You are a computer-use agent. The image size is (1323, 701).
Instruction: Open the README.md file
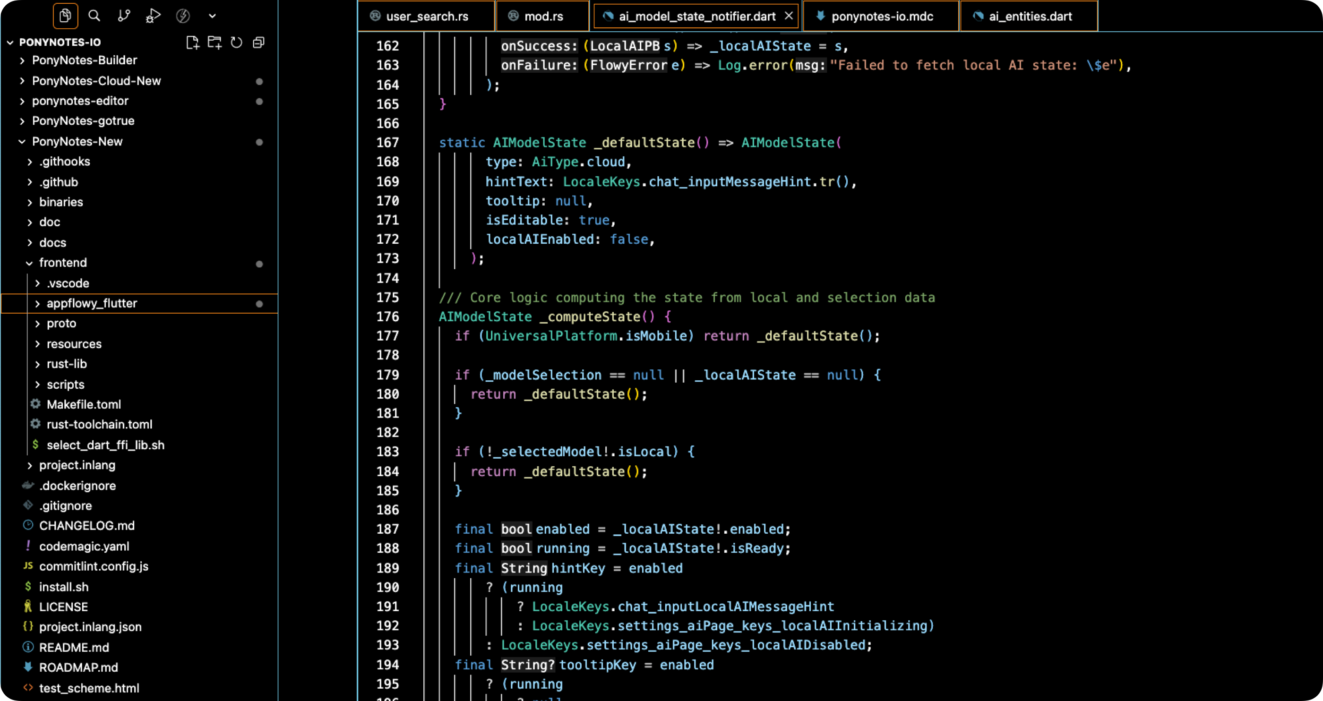75,648
